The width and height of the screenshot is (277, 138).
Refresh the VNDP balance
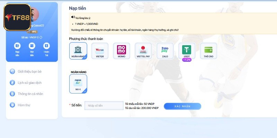(x=41, y=37)
